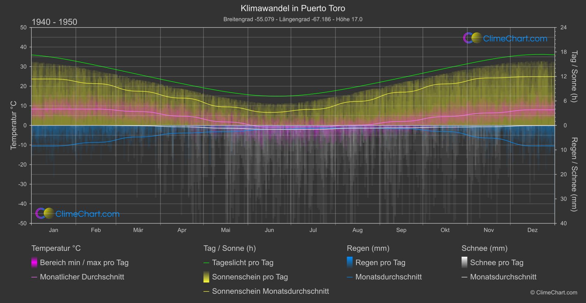This screenshot has width=586, height=303.
Task: Click the magenta 'Bereich min / max pro Tag' swatch
Action: coord(34,262)
